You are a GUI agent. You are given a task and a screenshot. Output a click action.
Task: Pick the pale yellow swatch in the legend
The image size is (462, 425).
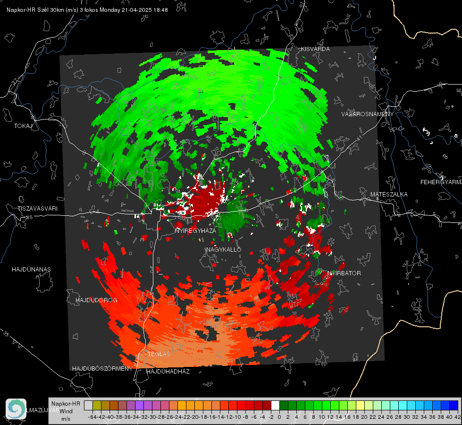pyautogui.click(x=361, y=406)
